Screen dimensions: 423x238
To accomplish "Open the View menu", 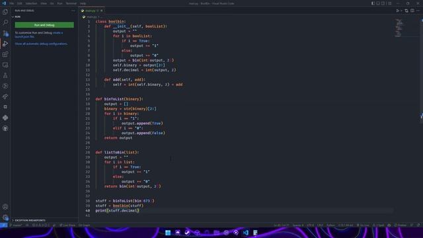I will tap(44, 3).
